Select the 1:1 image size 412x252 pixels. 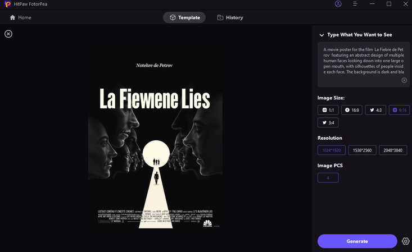pos(328,110)
